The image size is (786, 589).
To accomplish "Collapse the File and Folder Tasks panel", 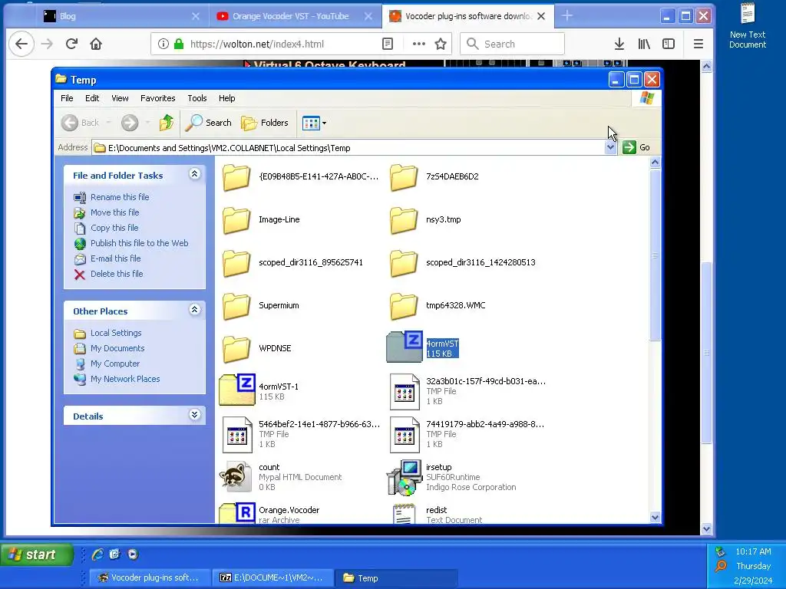I will (194, 174).
